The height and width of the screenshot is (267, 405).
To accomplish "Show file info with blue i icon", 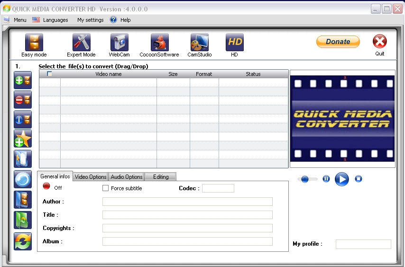I will (x=23, y=120).
